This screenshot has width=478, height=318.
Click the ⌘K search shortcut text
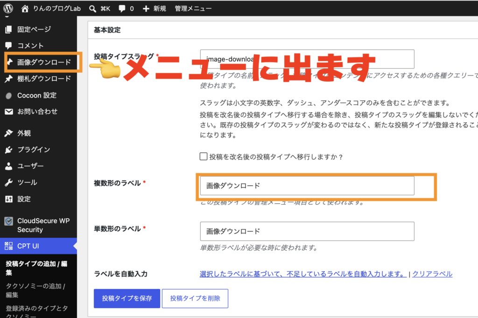tap(105, 8)
